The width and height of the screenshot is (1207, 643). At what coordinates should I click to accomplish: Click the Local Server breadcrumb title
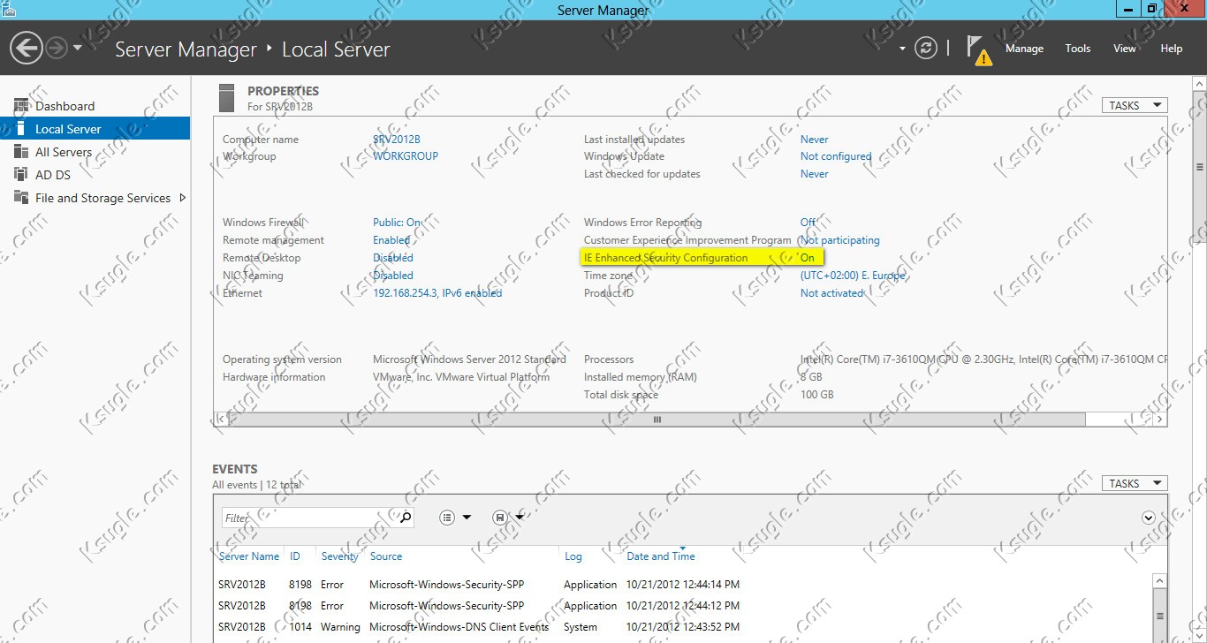(336, 49)
